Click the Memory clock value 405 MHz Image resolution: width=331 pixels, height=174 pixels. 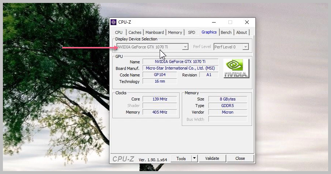160,112
